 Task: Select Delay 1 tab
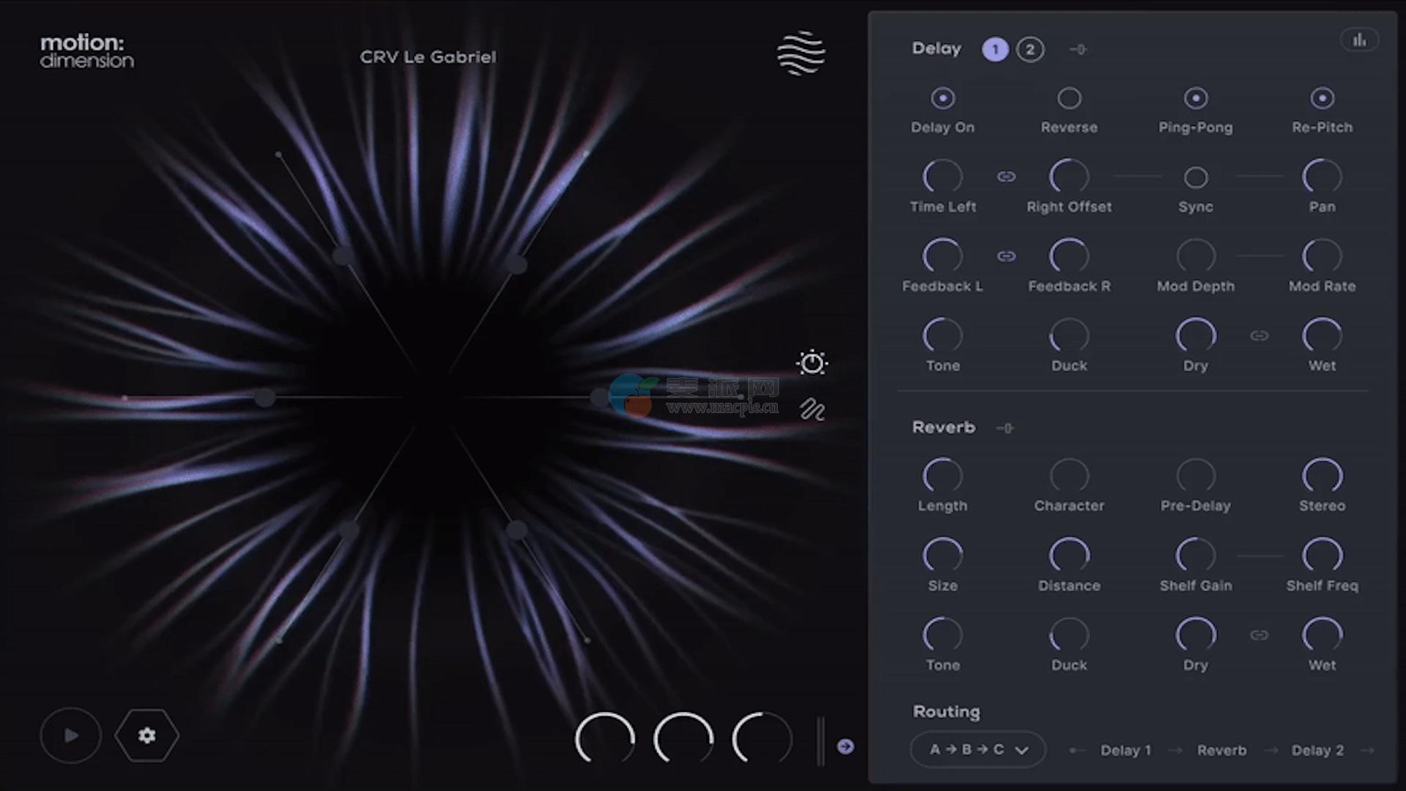point(995,50)
